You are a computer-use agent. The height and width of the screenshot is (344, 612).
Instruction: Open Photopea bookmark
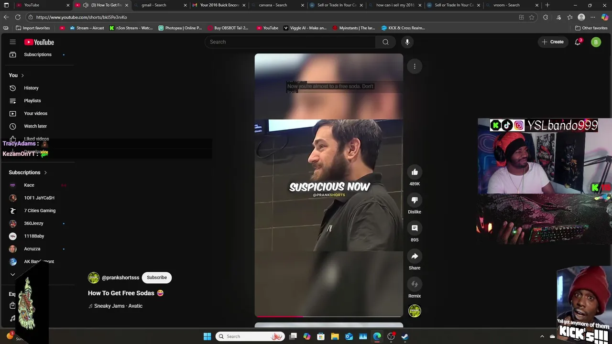click(x=180, y=28)
